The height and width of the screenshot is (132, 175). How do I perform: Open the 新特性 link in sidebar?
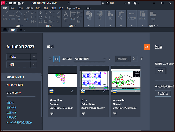point(10,102)
